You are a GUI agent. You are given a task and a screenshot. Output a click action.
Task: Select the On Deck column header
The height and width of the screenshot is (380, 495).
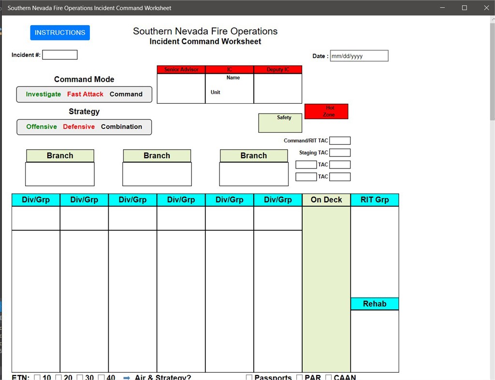click(326, 199)
